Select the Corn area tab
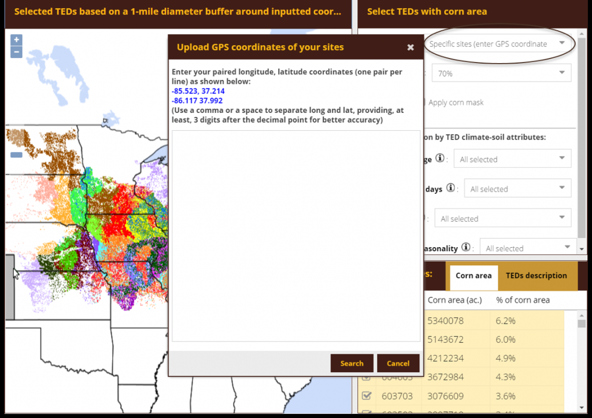The width and height of the screenshot is (592, 418). 473,276
